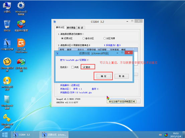Open the Computer desktop icon
The height and width of the screenshot is (138, 185).
[7, 7]
